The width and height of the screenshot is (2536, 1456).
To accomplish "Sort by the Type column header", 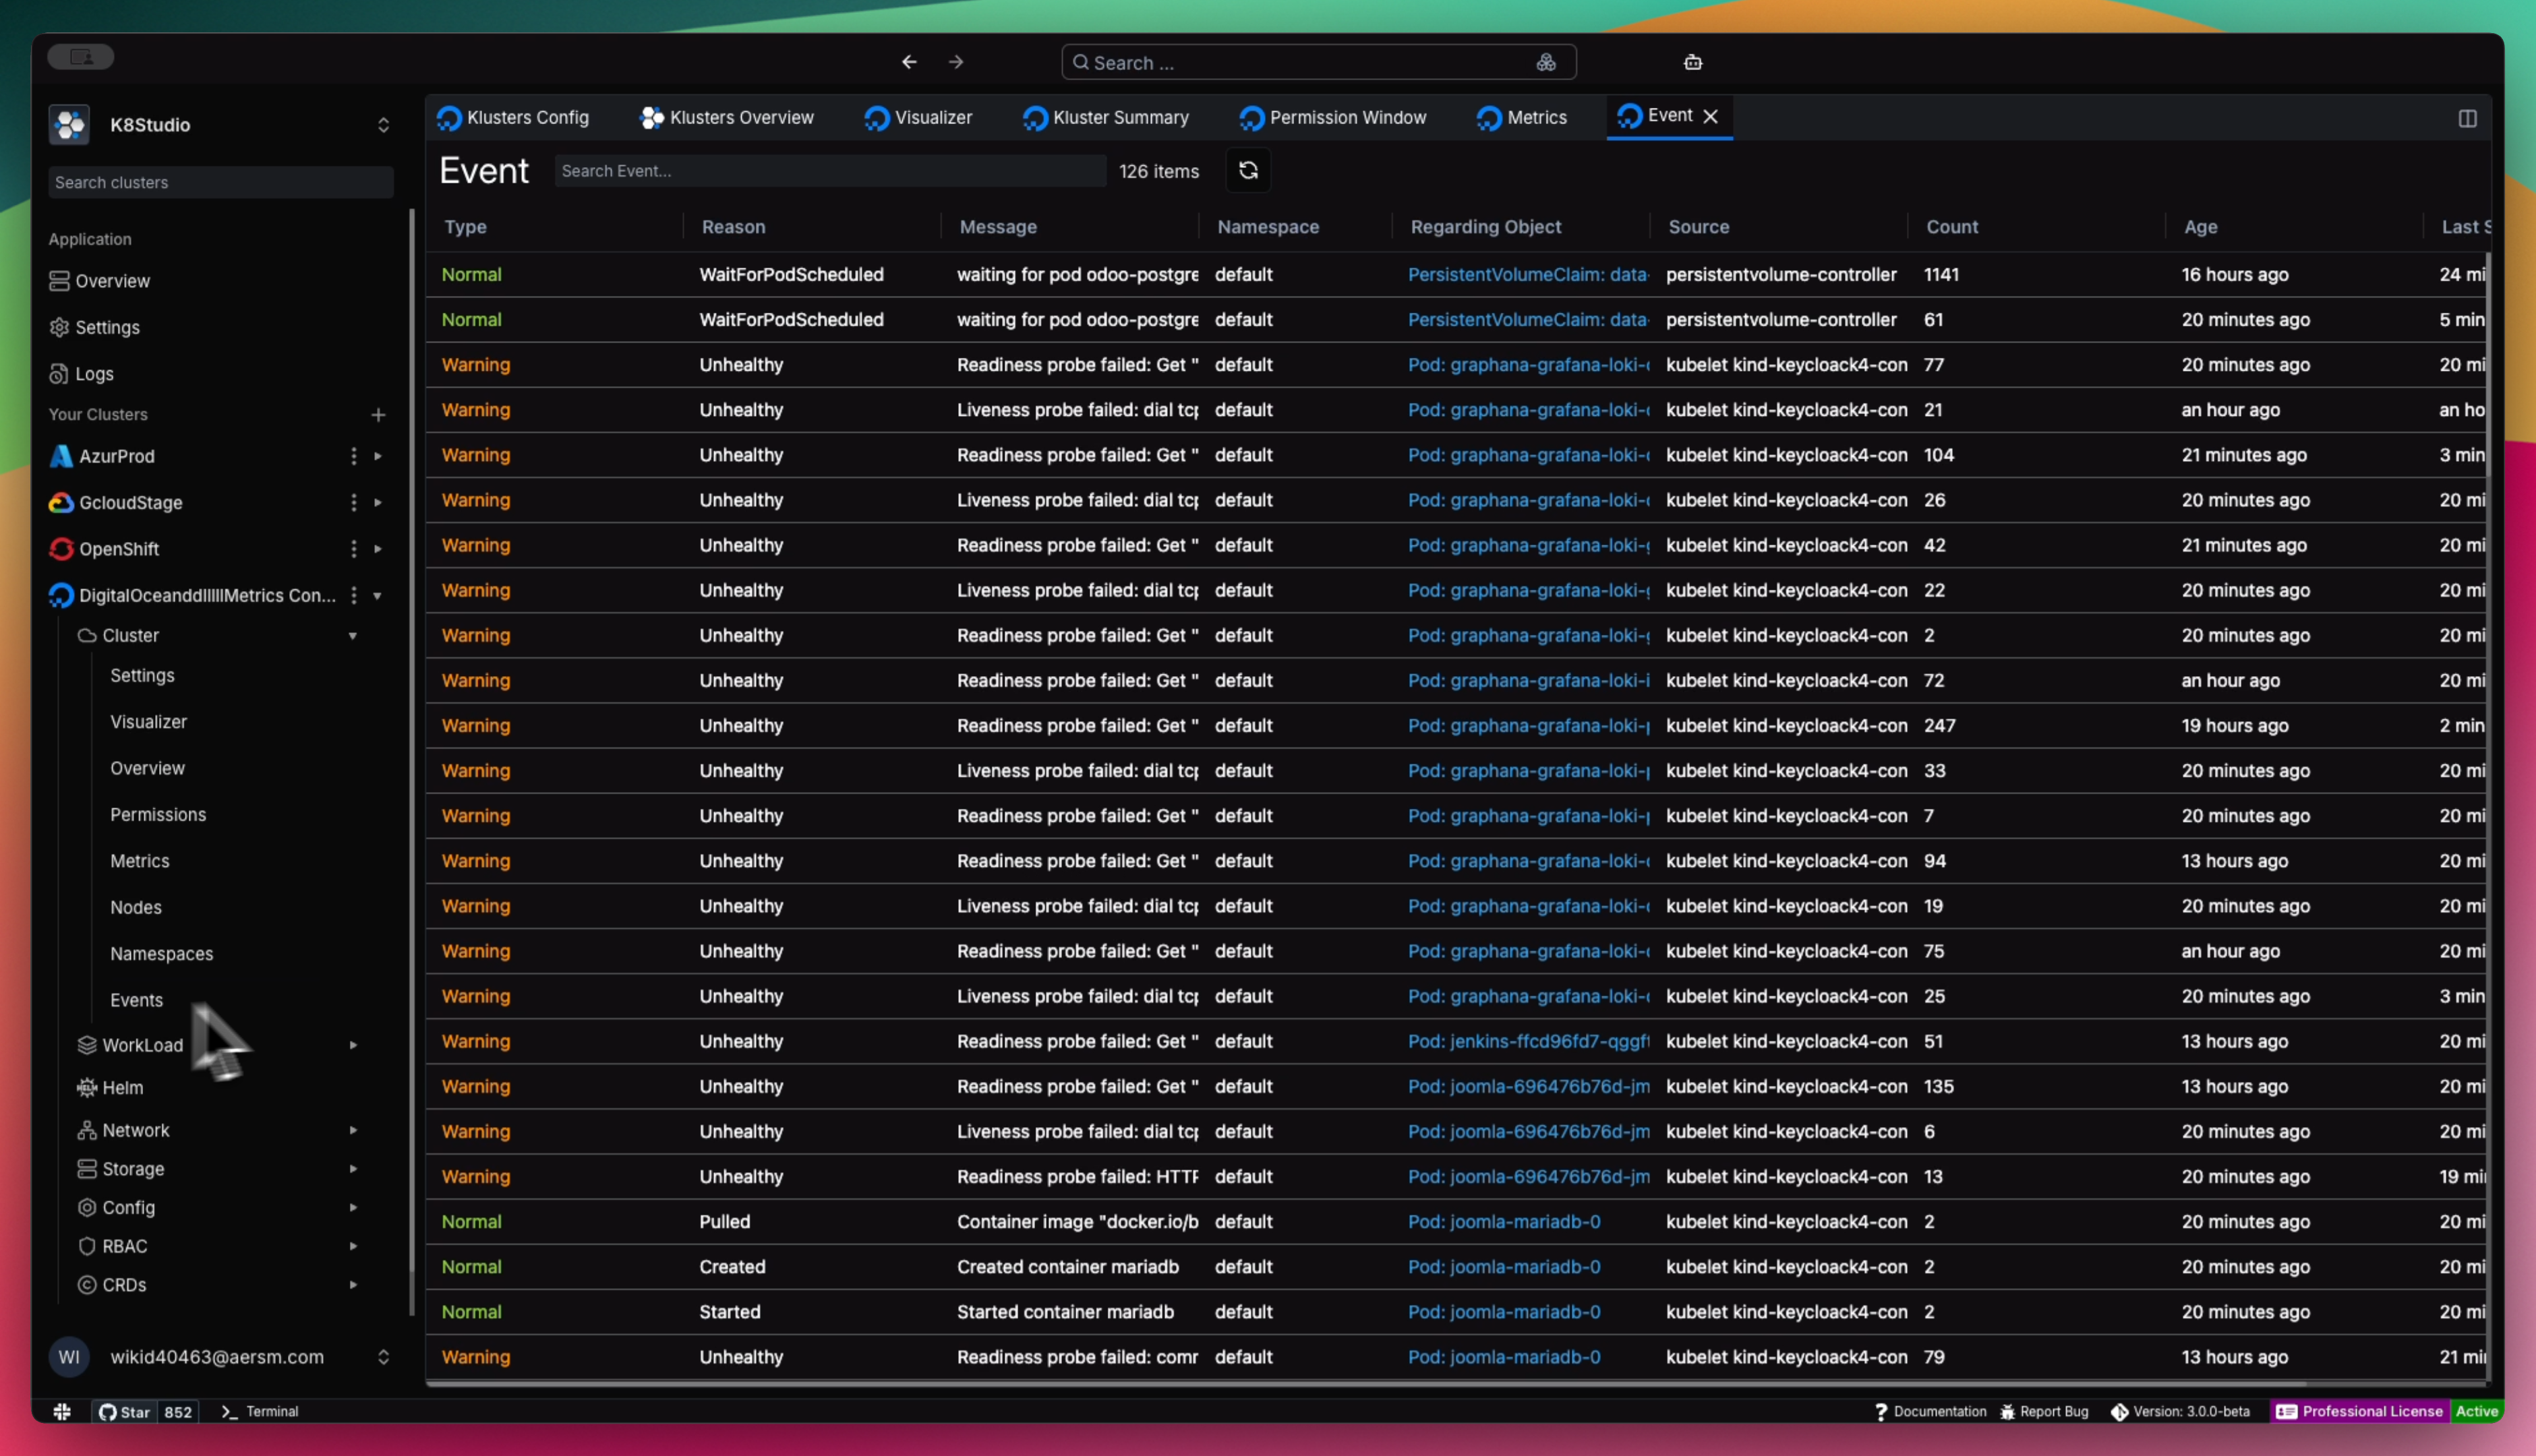I will pyautogui.click(x=465, y=227).
